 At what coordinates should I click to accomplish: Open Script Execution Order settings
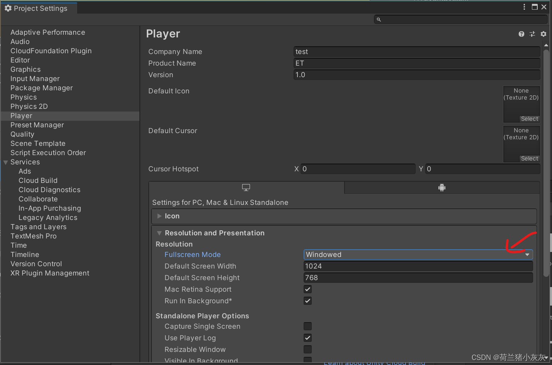click(48, 153)
